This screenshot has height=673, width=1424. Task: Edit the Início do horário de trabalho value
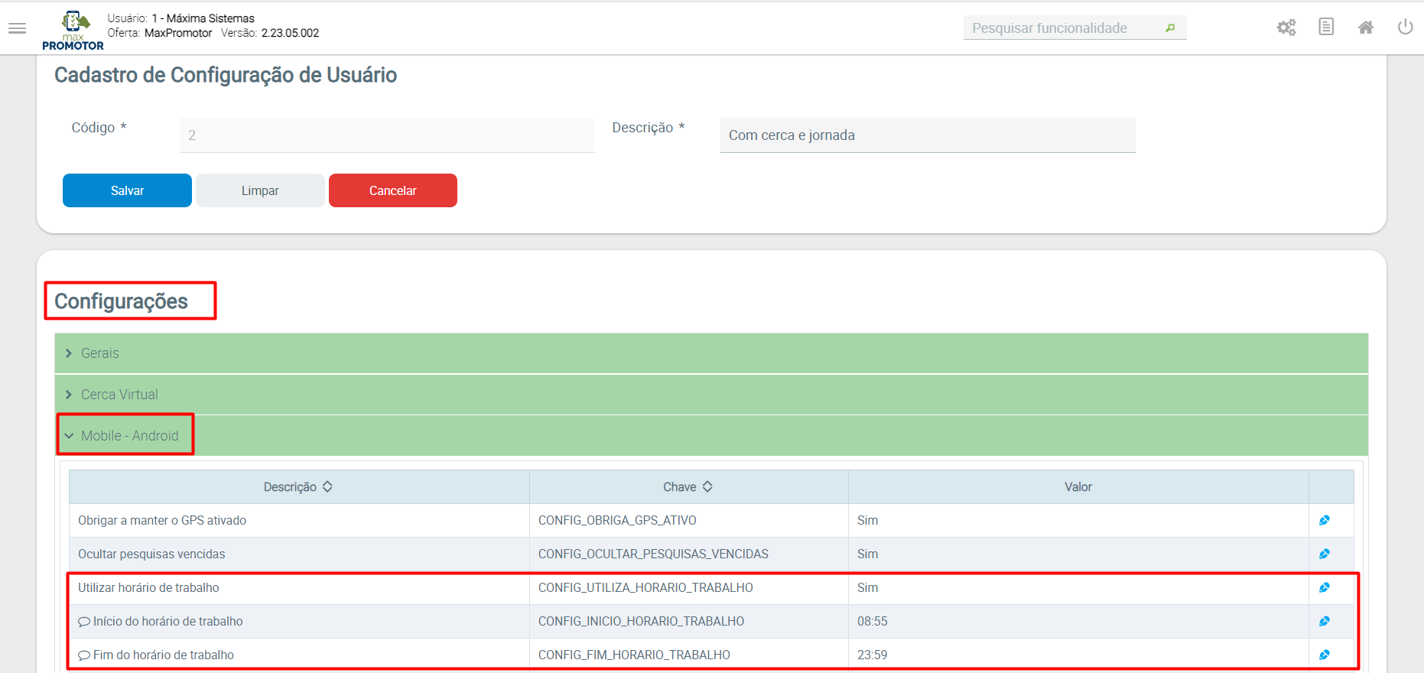(x=1325, y=622)
